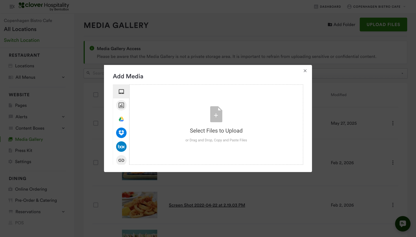Click the Select Files to Upload dropzone

(x=216, y=124)
